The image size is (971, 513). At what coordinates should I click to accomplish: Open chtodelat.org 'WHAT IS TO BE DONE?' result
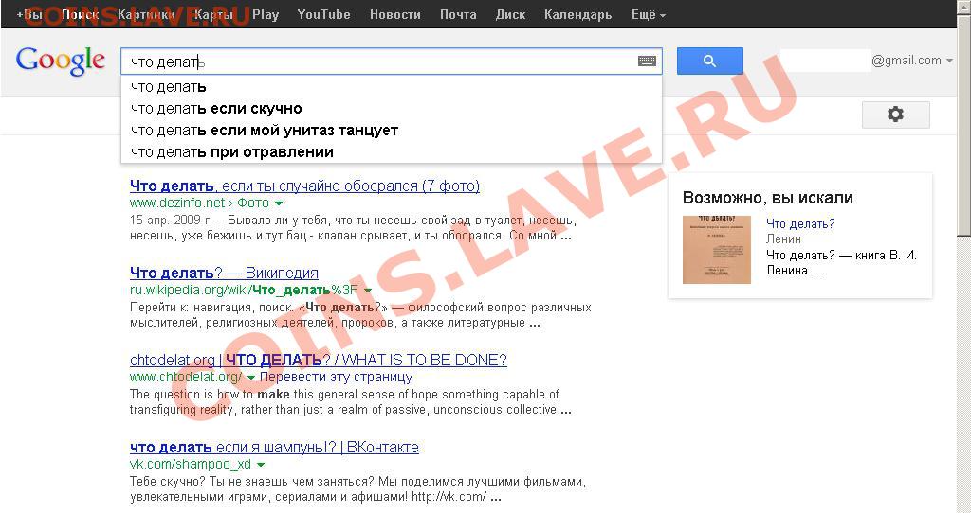(x=319, y=361)
